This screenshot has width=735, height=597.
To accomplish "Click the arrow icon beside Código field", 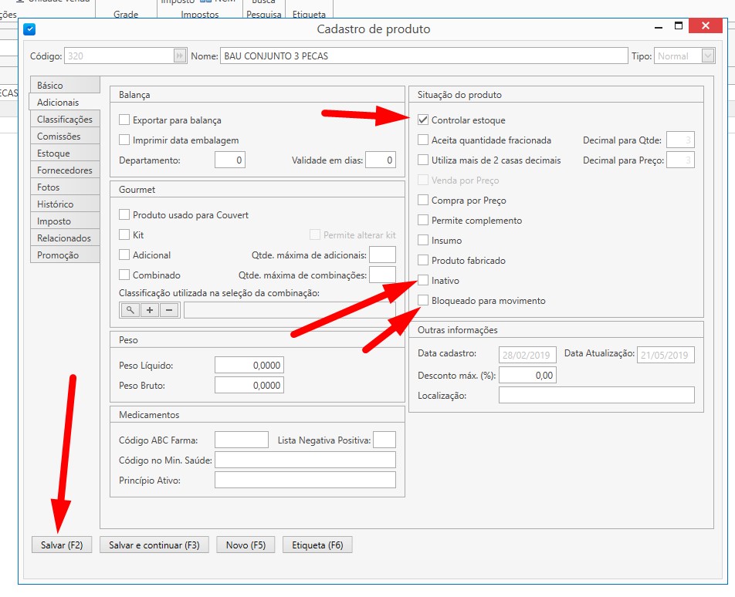I will coord(180,56).
